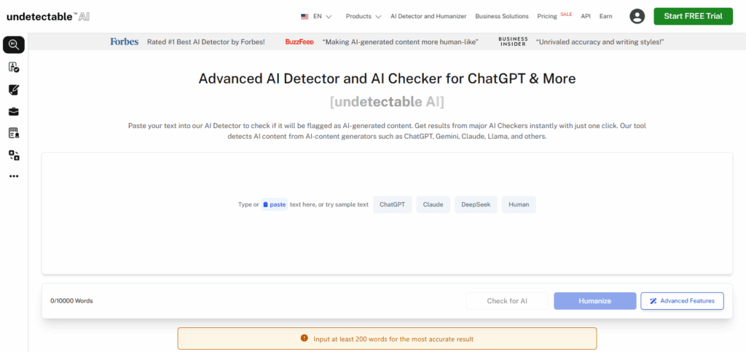The width and height of the screenshot is (746, 352).
Task: Load the DeepSeek sample text
Action: (476, 205)
